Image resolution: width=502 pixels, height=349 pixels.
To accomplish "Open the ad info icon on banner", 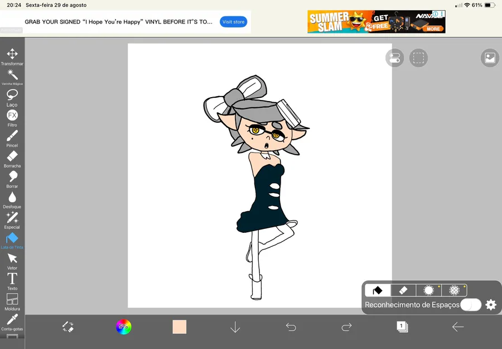I will click(x=436, y=14).
